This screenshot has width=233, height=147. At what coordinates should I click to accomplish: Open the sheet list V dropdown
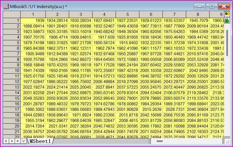(x=23, y=141)
